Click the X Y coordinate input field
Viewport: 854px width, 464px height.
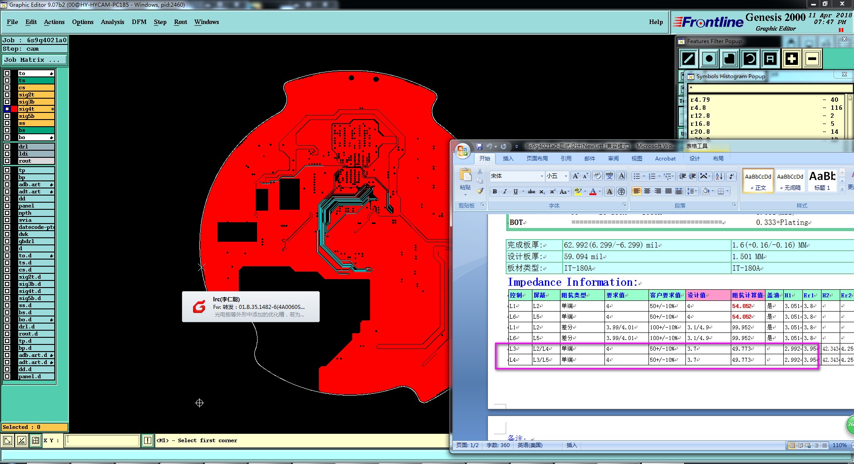(102, 440)
